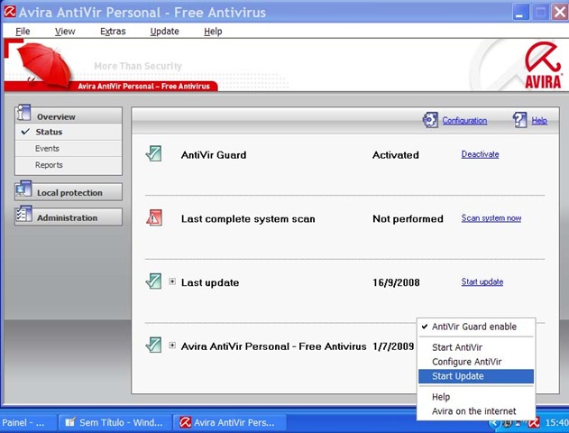This screenshot has width=569, height=433.
Task: Open the Configuration gear icon
Action: [430, 120]
